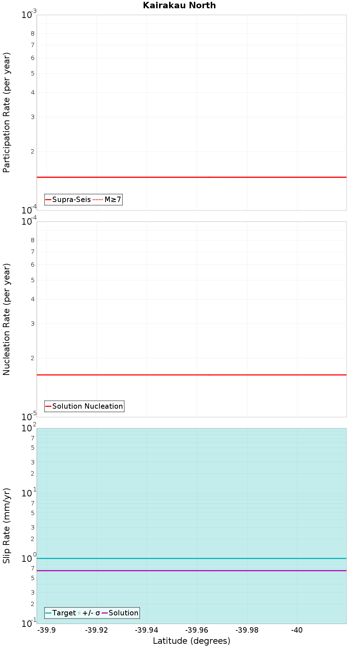The width and height of the screenshot is (359, 647).
Task: Click the Participation Rate axis label
Action: pyautogui.click(x=7, y=113)
